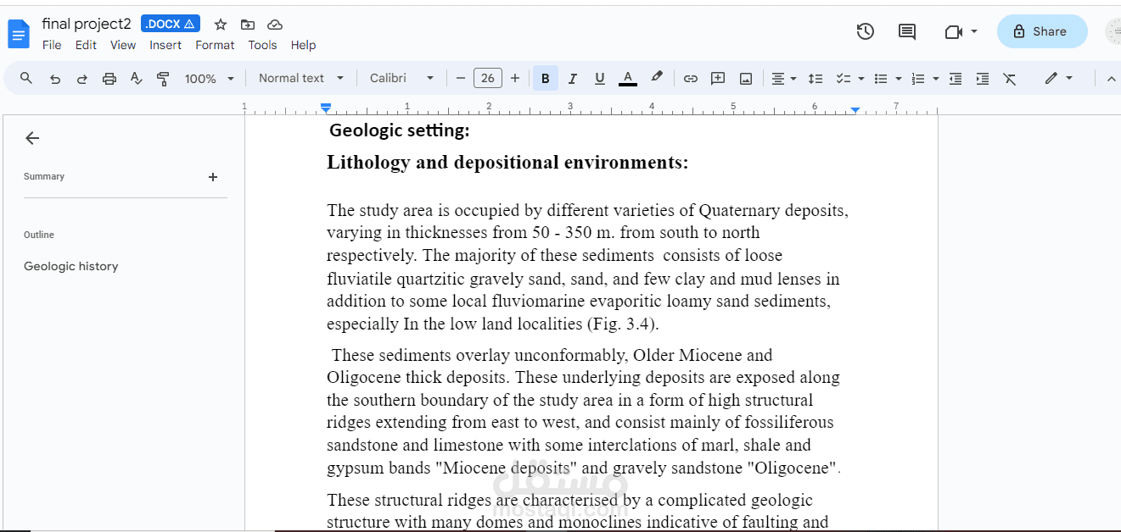The width and height of the screenshot is (1121, 532).
Task: Decrease the font size
Action: pos(461,78)
